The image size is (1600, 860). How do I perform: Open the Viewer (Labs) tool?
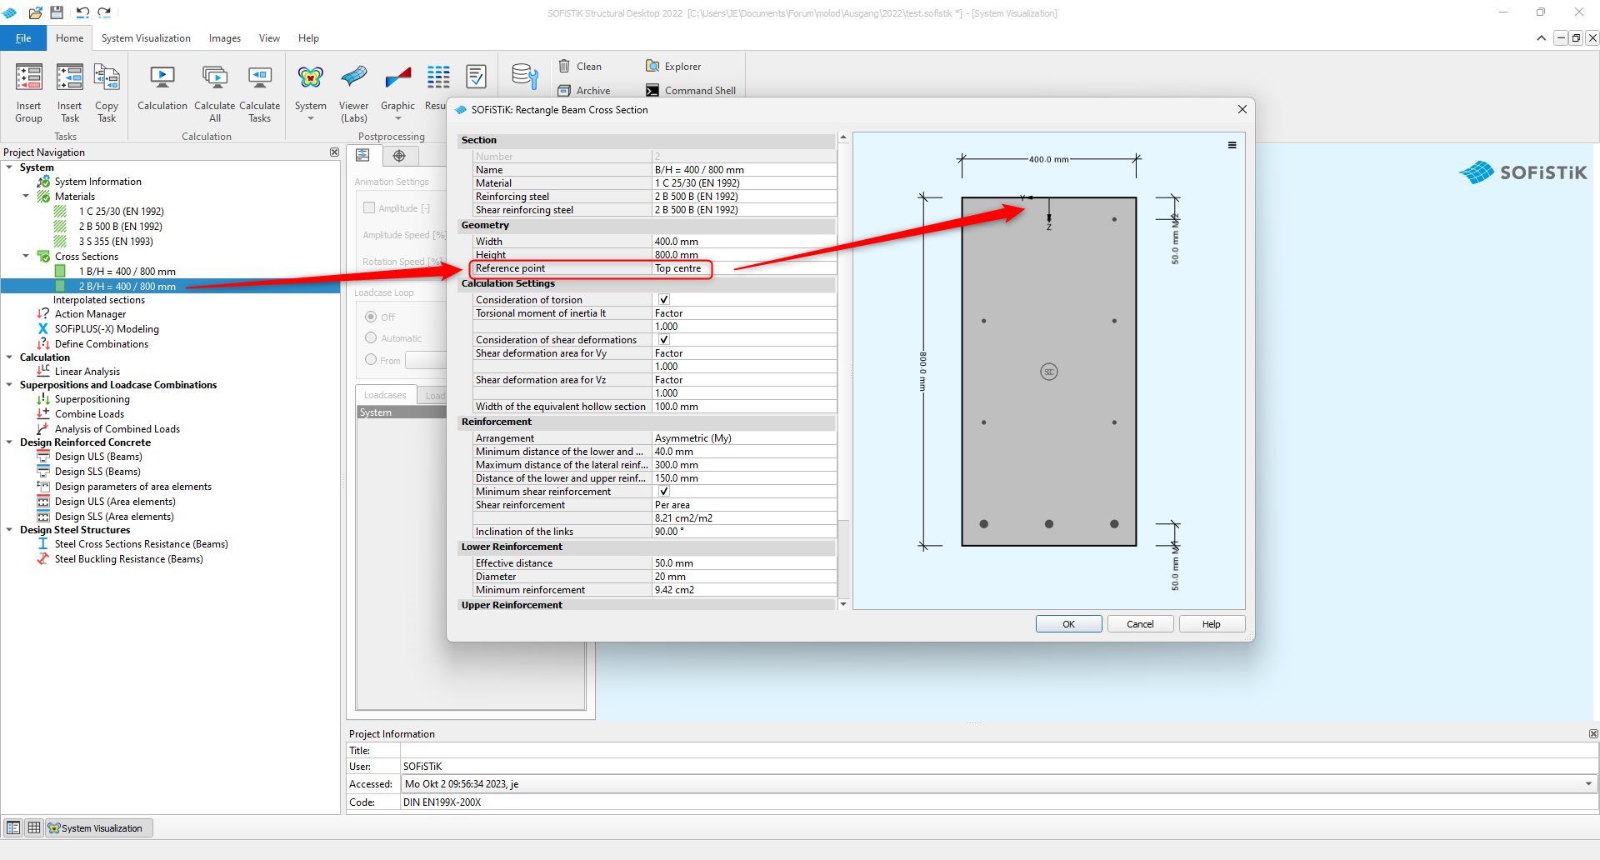point(354,77)
